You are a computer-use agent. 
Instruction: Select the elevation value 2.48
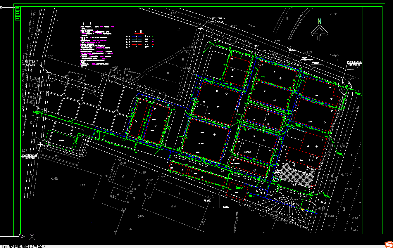(354, 111)
